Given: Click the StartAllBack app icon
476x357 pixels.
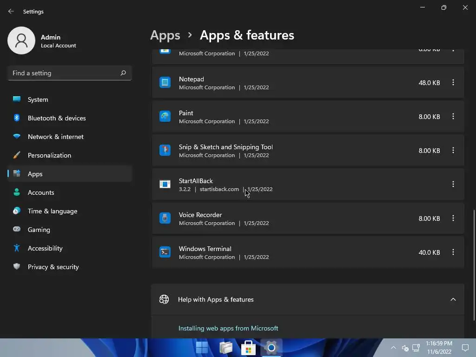Looking at the screenshot, I should (x=165, y=184).
